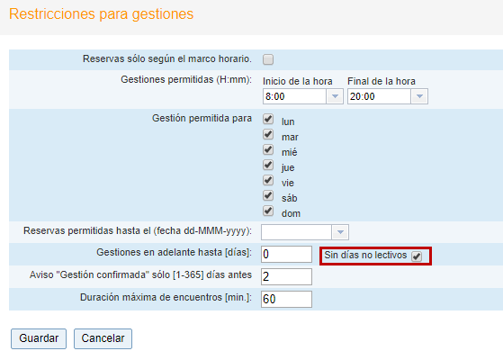Uncheck the 'lun' day checkbox

click(268, 119)
